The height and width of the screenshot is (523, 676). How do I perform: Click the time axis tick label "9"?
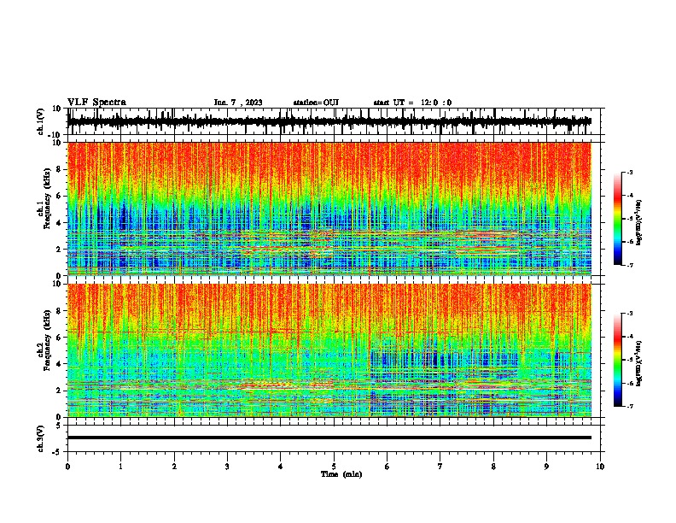(x=546, y=467)
